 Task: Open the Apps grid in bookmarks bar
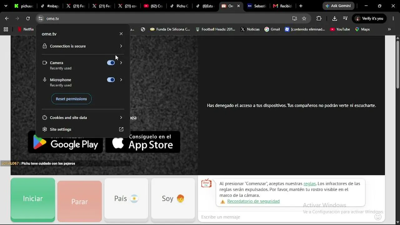click(6, 29)
